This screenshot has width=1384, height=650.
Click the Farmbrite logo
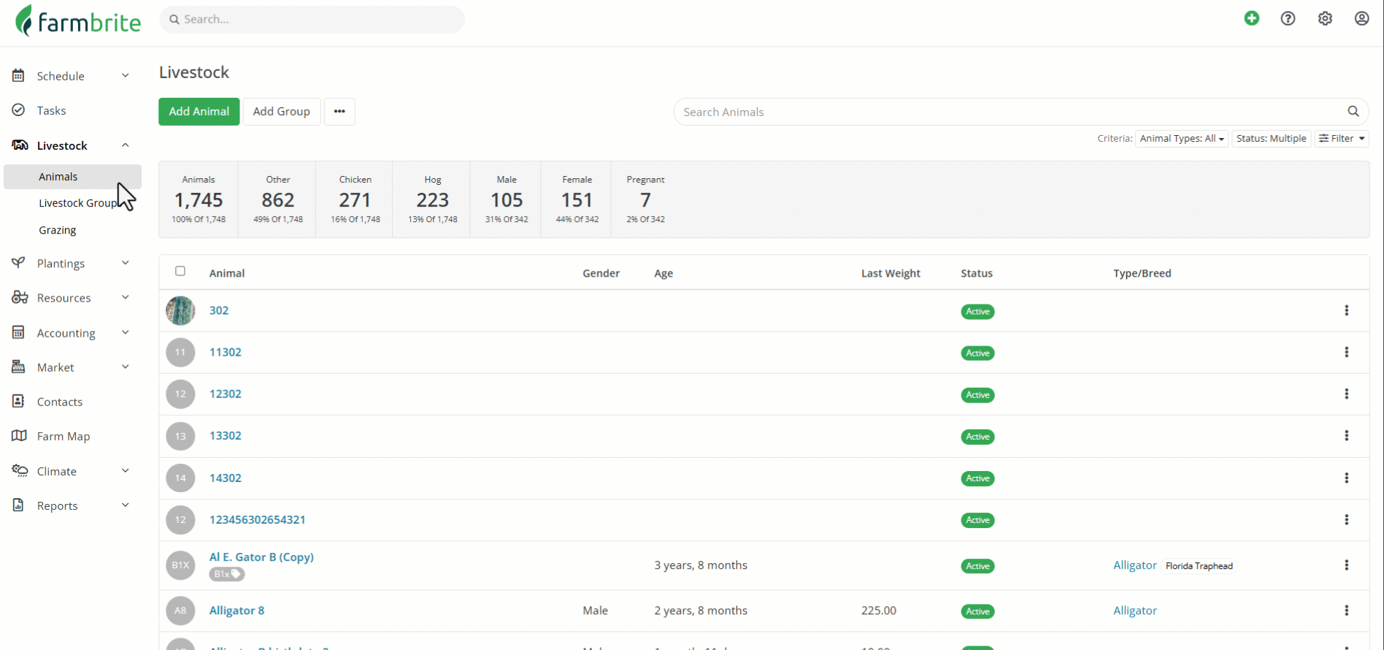pyautogui.click(x=78, y=20)
